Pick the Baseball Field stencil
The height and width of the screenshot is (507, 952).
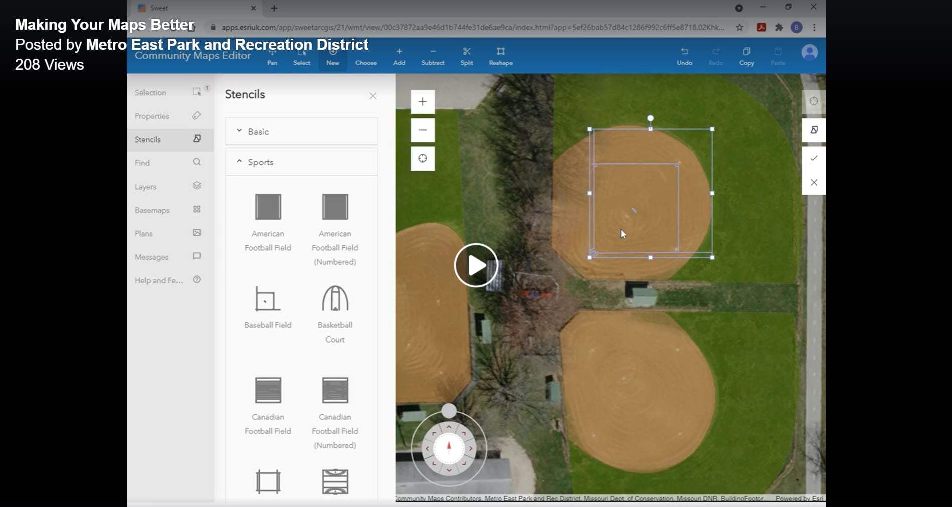coord(268,307)
